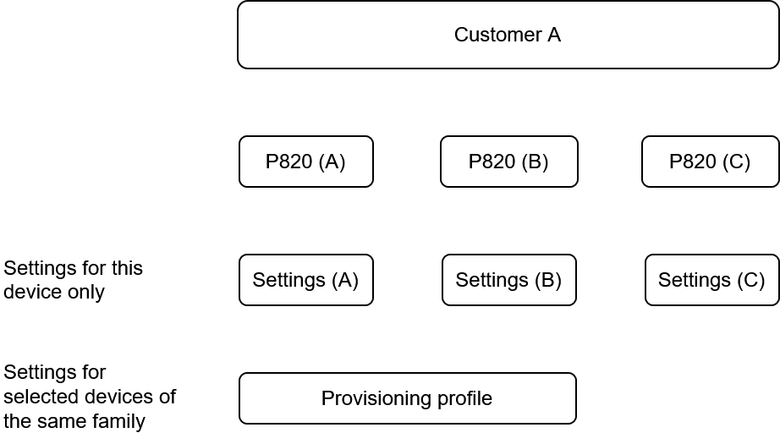Viewport: 780px width, 433px height.
Task: Click the 'P820 (C)' text label
Action: click(710, 162)
